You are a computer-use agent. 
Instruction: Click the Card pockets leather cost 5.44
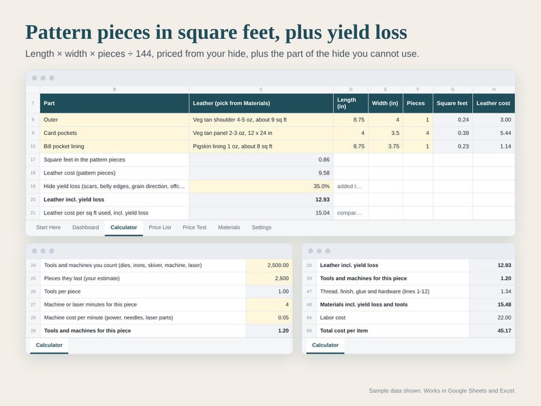click(x=494, y=133)
